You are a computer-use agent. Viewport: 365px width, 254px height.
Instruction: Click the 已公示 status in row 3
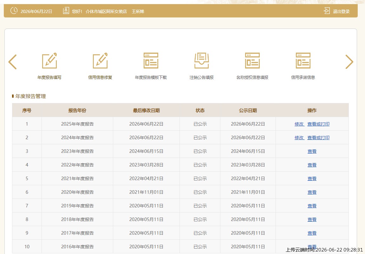[x=200, y=151]
